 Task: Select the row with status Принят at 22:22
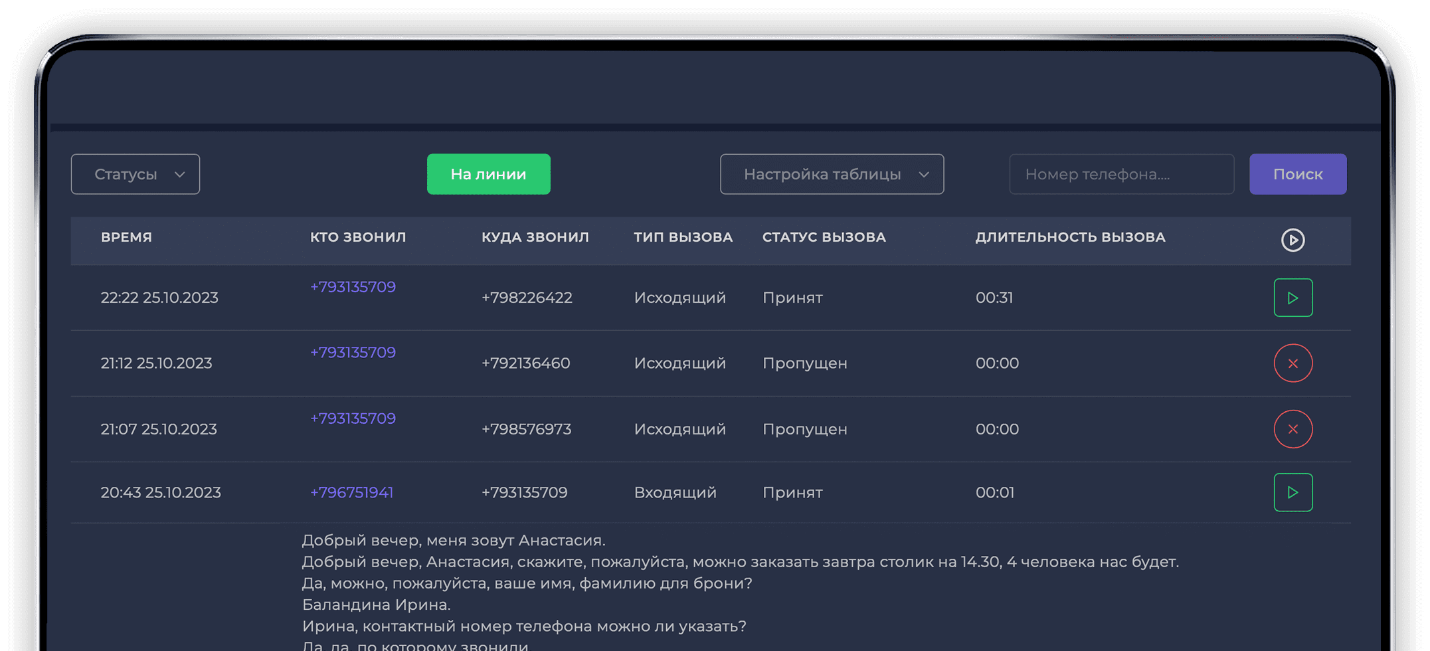coord(664,298)
